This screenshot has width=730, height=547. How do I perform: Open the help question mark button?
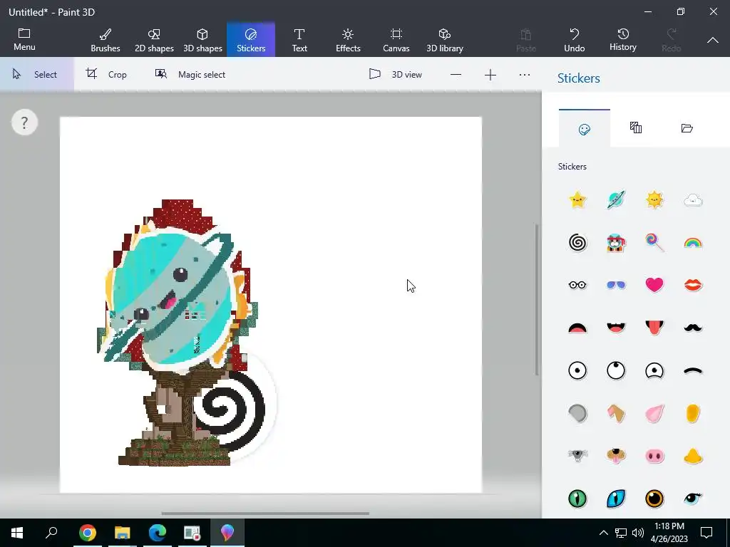coord(24,123)
